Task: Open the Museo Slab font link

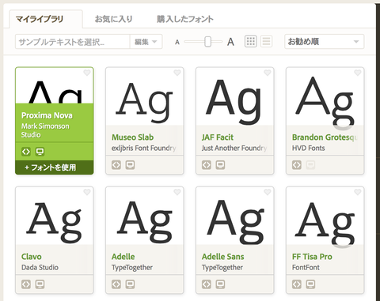Action: pos(132,137)
